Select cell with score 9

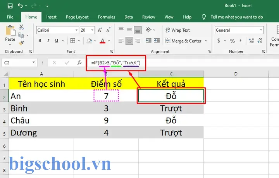(106, 120)
